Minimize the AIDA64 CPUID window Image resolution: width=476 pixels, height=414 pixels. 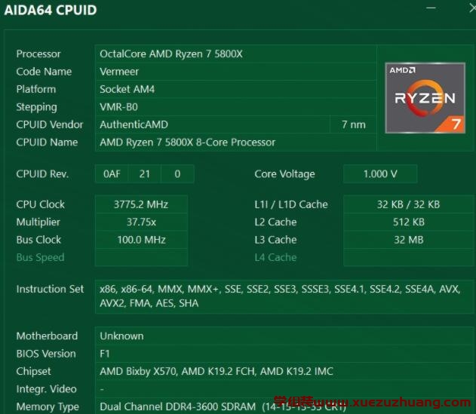click(431, 8)
